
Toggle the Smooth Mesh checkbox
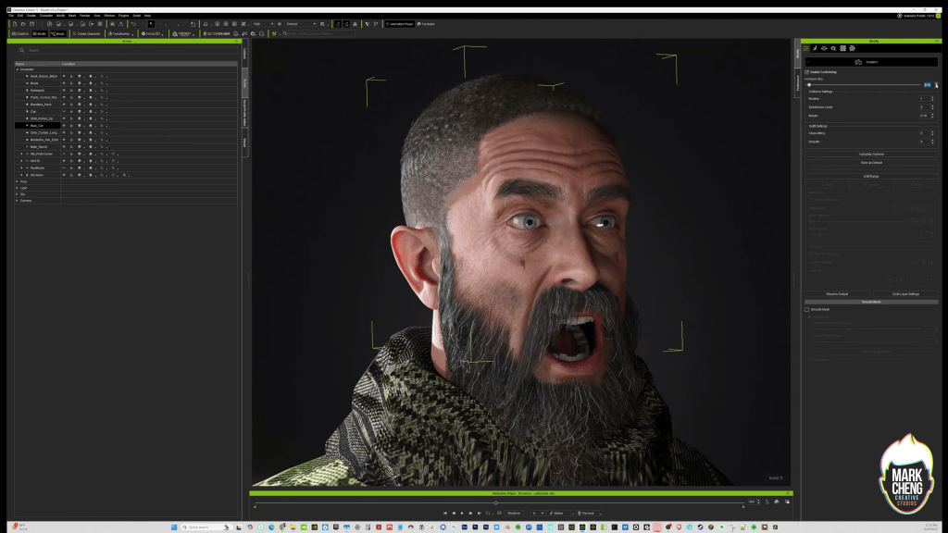[x=806, y=309]
